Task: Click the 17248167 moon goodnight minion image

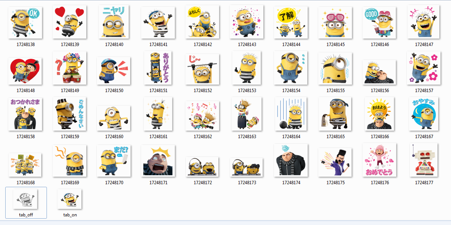Action: (x=424, y=114)
